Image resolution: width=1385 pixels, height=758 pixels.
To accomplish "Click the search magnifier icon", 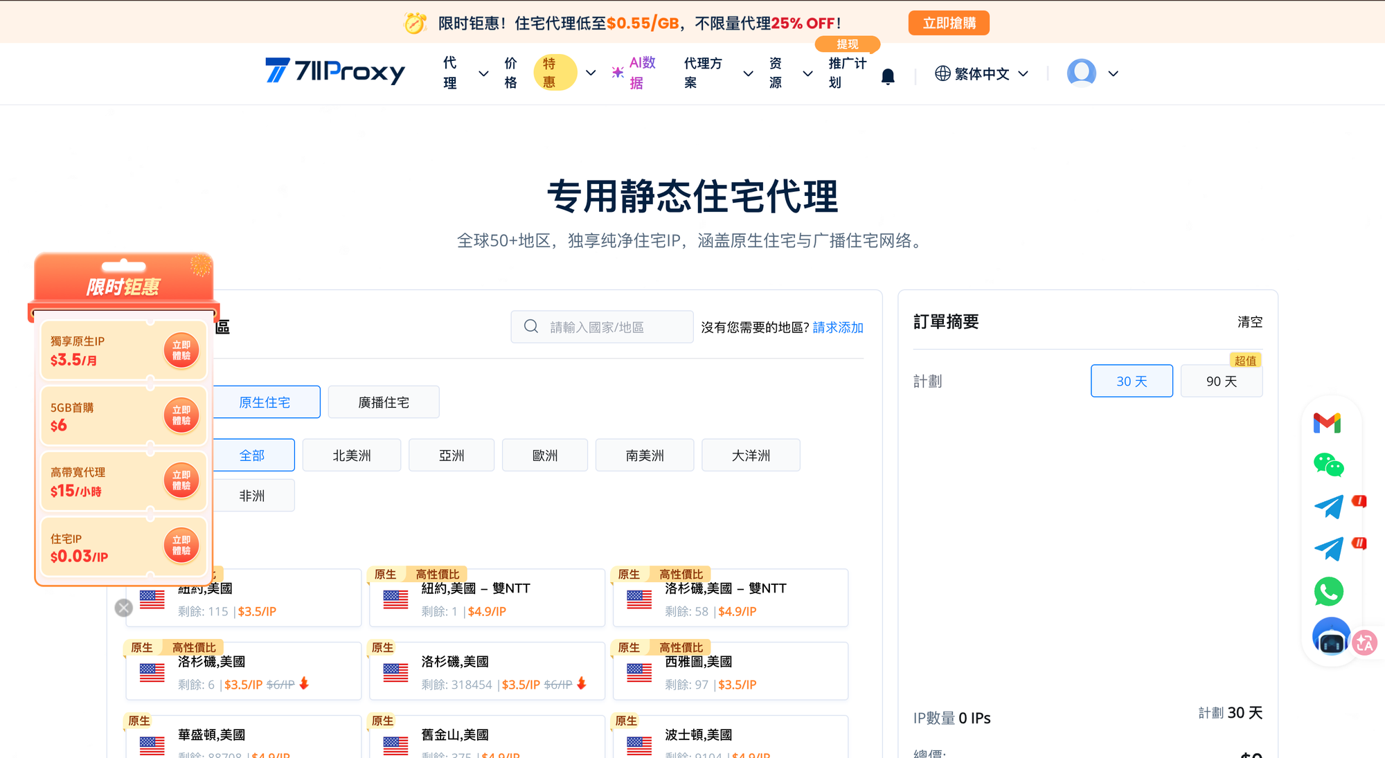I will tap(531, 327).
